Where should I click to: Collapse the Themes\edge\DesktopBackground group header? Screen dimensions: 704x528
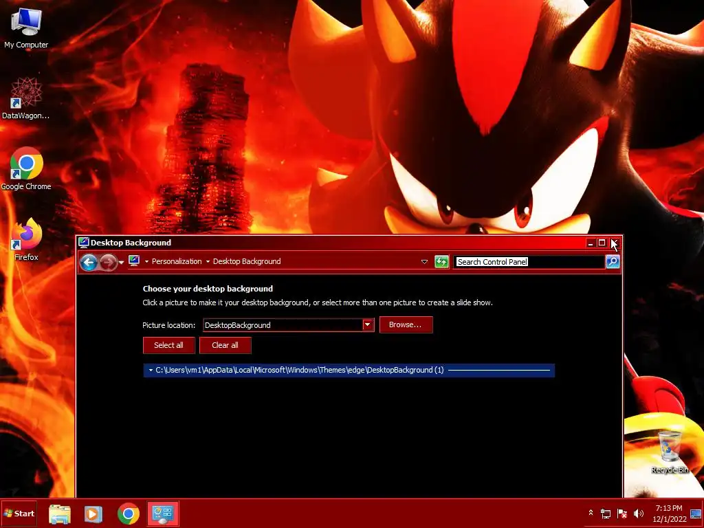pyautogui.click(x=349, y=370)
